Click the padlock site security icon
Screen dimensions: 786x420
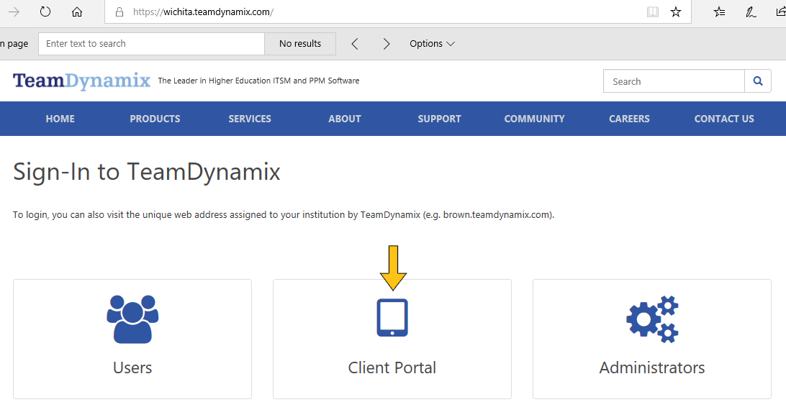(119, 12)
